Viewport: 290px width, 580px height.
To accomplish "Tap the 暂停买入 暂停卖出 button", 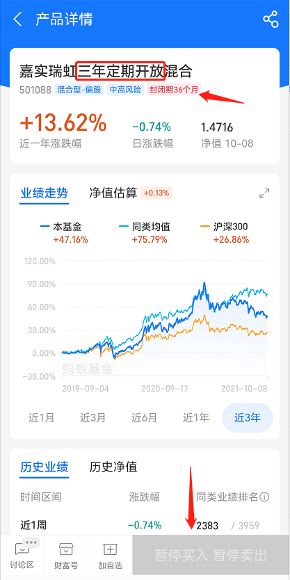I will [211, 555].
